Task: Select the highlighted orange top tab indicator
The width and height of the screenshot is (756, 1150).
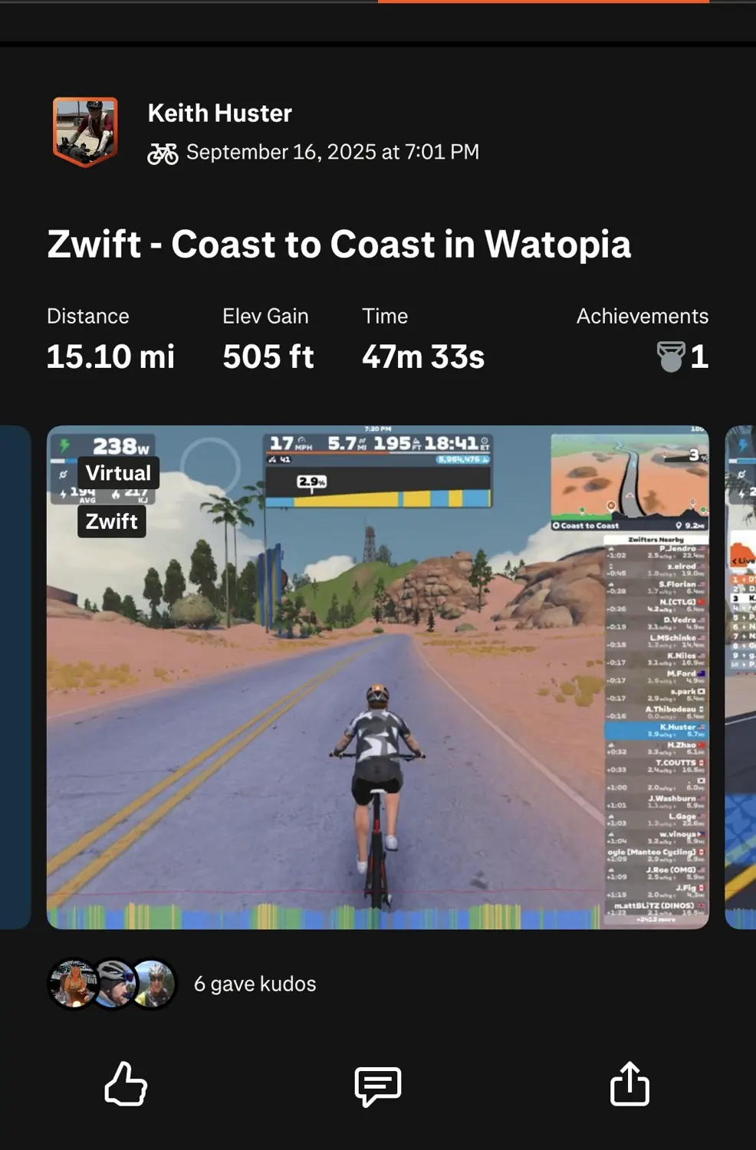Action: pos(544,2)
